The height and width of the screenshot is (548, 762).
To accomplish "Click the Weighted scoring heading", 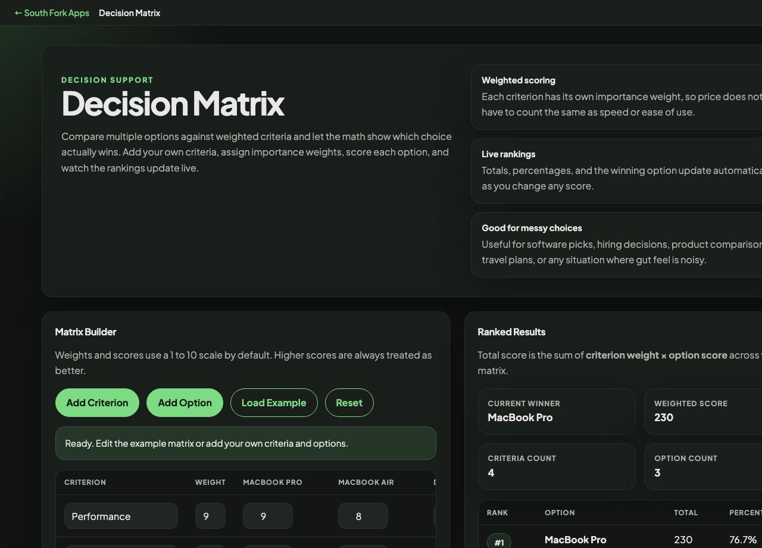I will pyautogui.click(x=519, y=80).
